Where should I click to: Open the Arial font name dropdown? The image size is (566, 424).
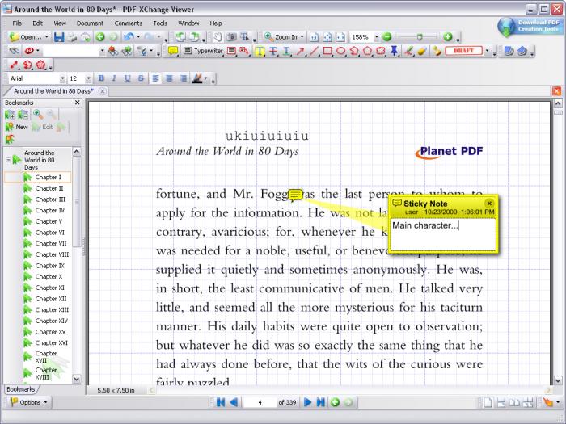point(63,78)
